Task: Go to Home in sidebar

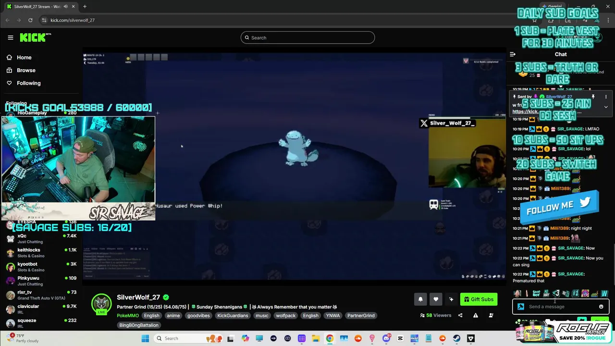Action: 19,57
